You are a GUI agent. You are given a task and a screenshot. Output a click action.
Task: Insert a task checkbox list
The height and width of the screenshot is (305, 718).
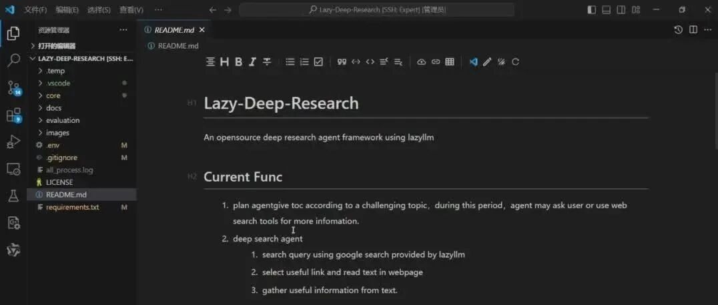pyautogui.click(x=318, y=62)
